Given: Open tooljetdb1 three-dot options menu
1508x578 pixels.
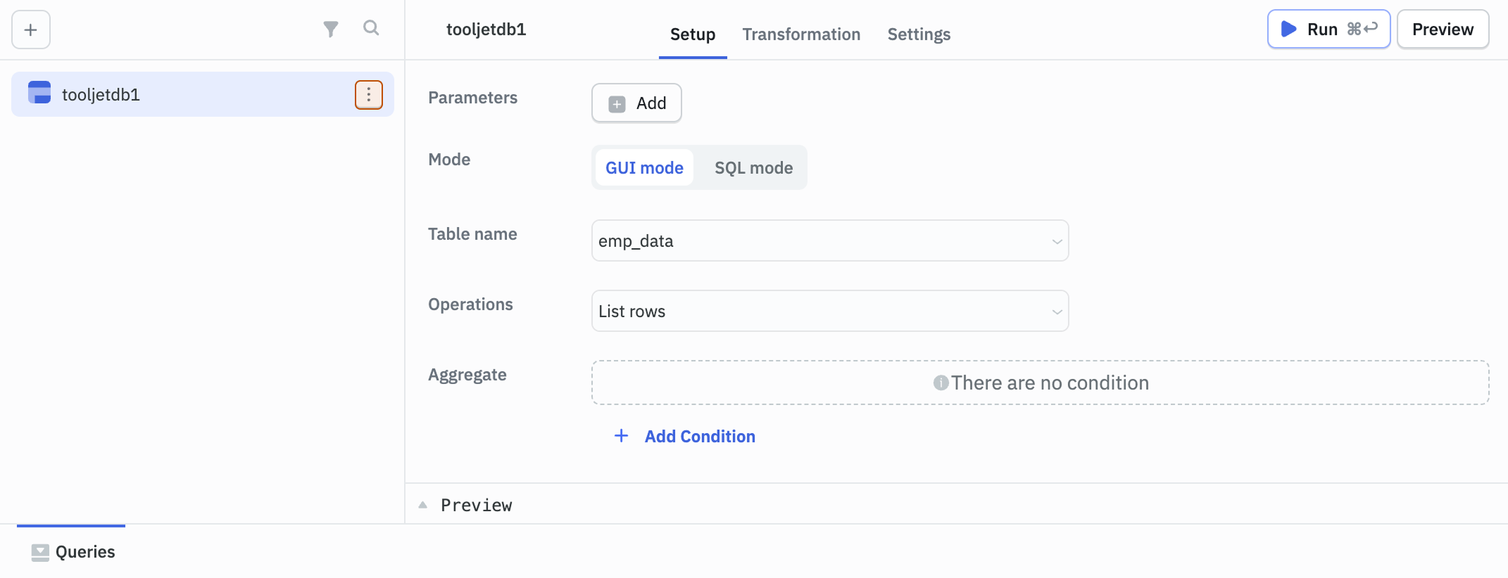Looking at the screenshot, I should coord(369,95).
